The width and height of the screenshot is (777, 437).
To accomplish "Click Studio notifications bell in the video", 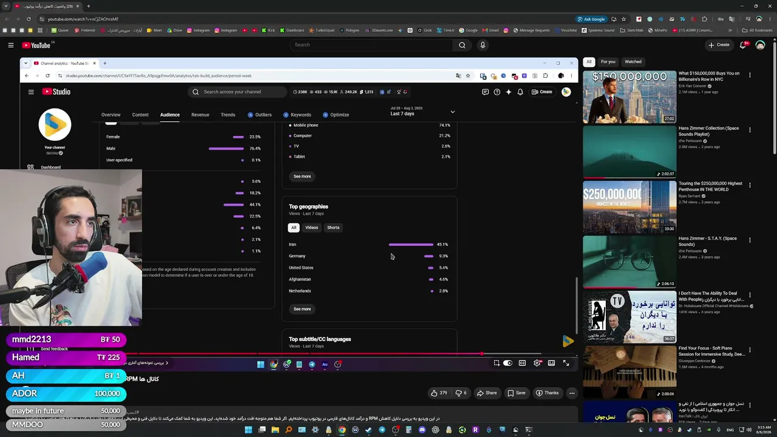I will (520, 92).
